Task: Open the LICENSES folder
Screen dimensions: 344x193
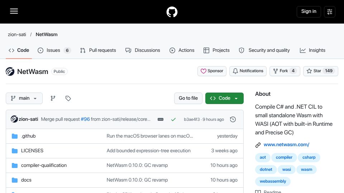Action: click(x=32, y=151)
